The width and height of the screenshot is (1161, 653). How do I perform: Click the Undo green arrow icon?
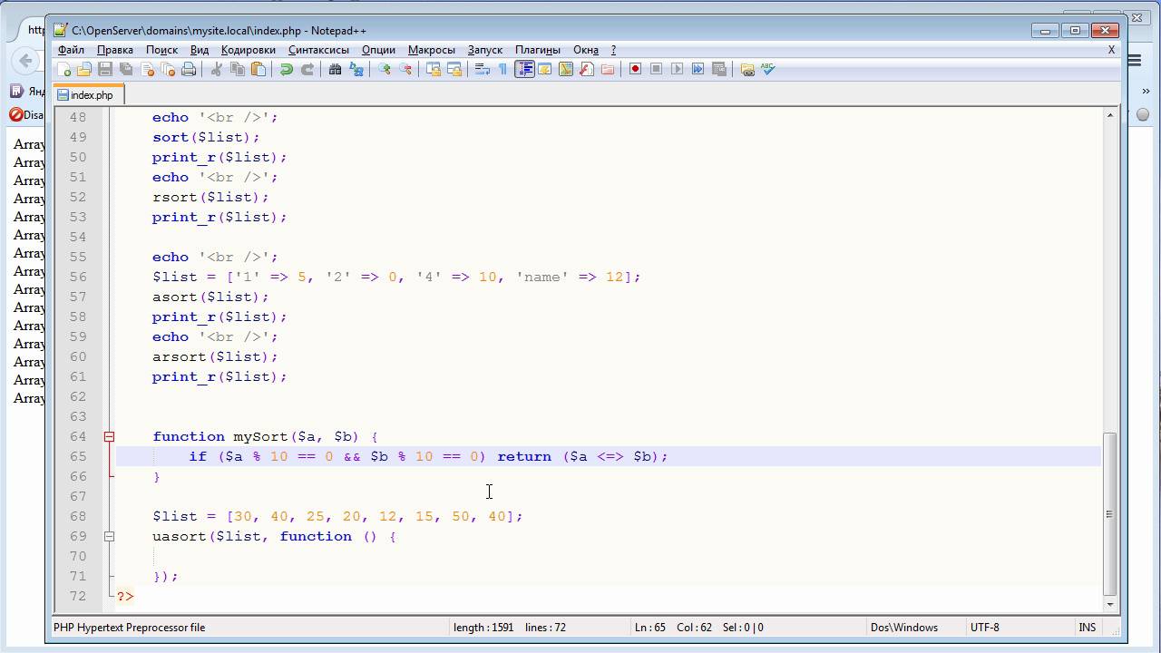click(287, 69)
